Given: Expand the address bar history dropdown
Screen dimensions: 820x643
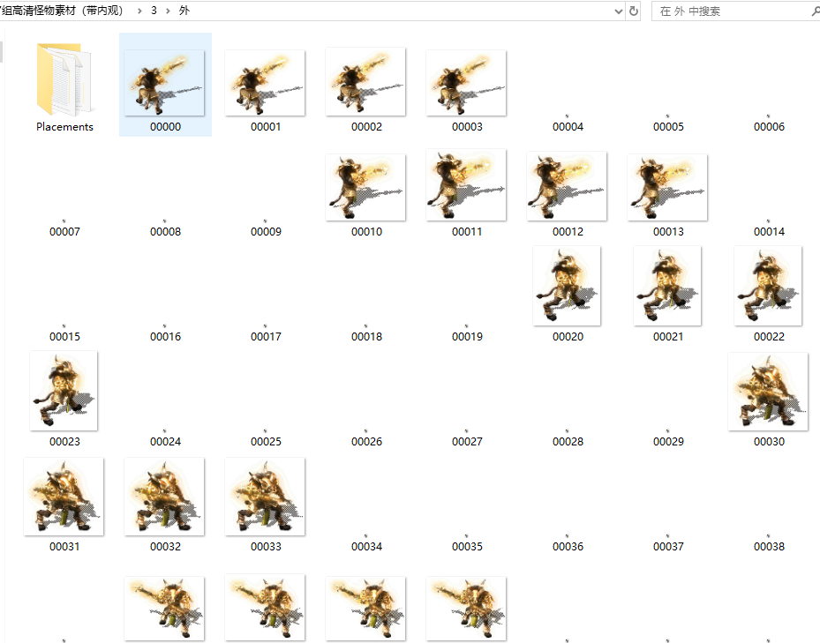Looking at the screenshot, I should [x=619, y=11].
